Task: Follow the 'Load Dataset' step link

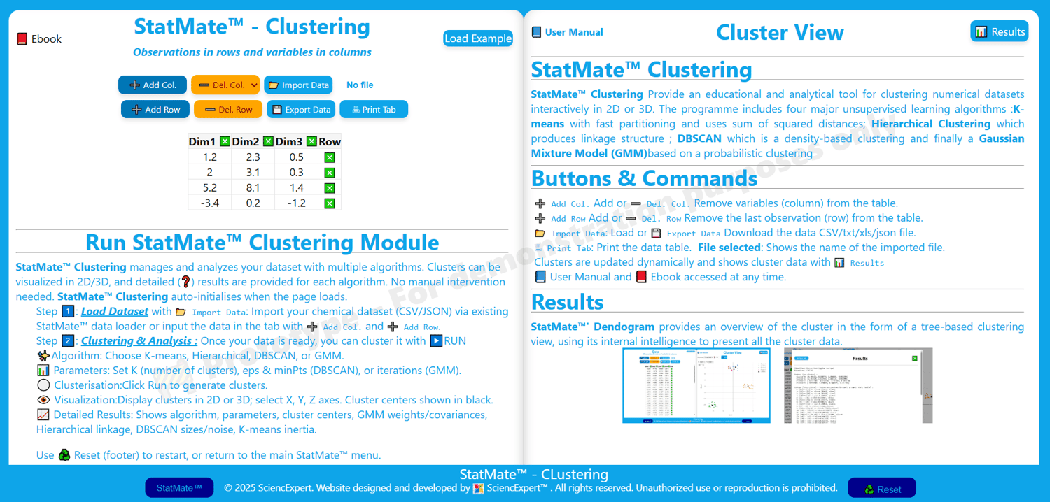Action: pos(115,311)
